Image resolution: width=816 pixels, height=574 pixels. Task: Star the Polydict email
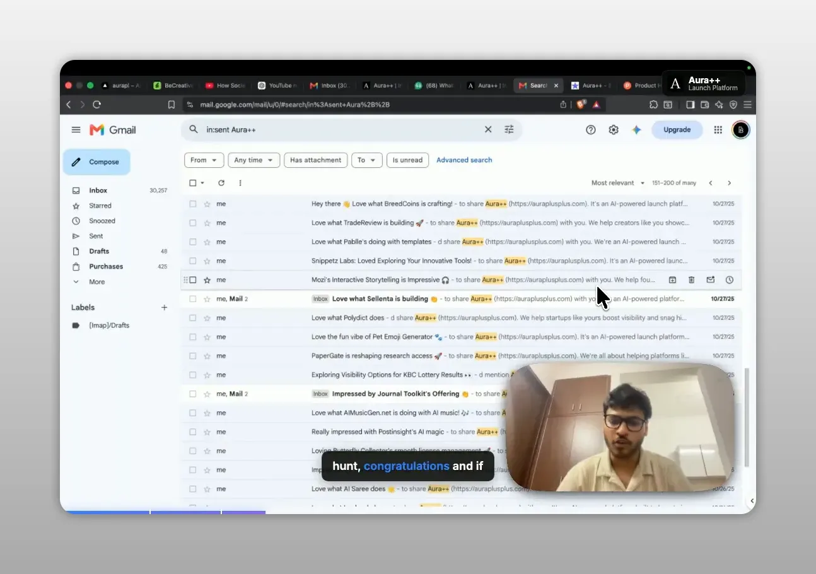click(x=207, y=318)
